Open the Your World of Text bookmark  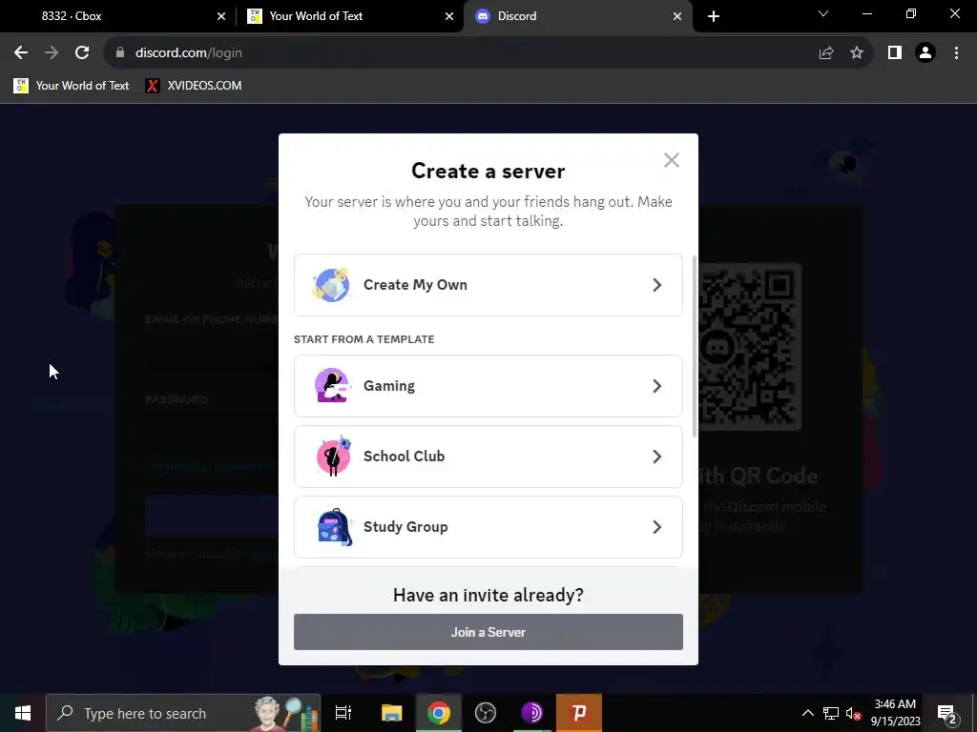tap(71, 86)
